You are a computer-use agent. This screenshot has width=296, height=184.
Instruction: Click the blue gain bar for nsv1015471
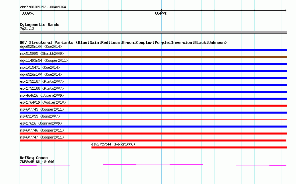(153, 71)
